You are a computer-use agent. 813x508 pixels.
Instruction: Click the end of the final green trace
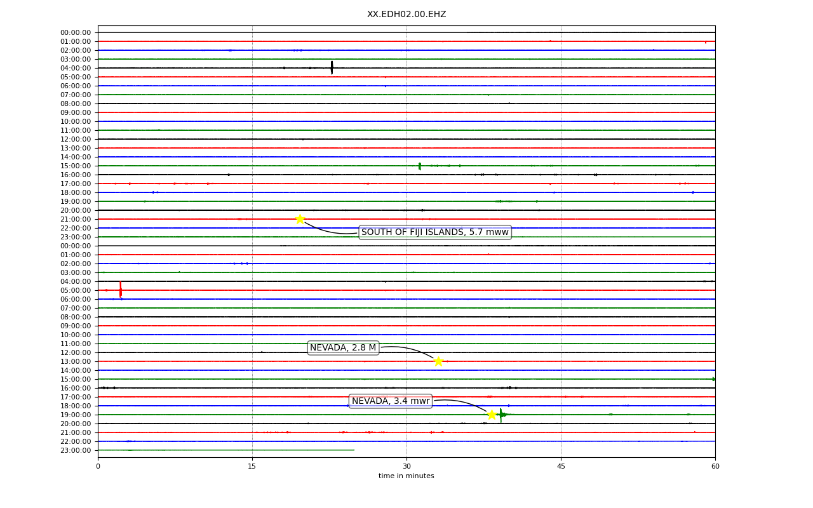(354, 450)
